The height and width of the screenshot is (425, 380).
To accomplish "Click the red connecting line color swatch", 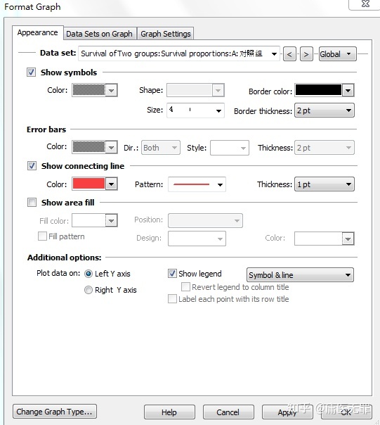I will pos(89,184).
